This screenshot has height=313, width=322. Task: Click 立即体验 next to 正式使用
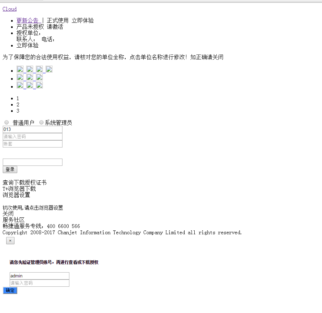[x=83, y=20]
